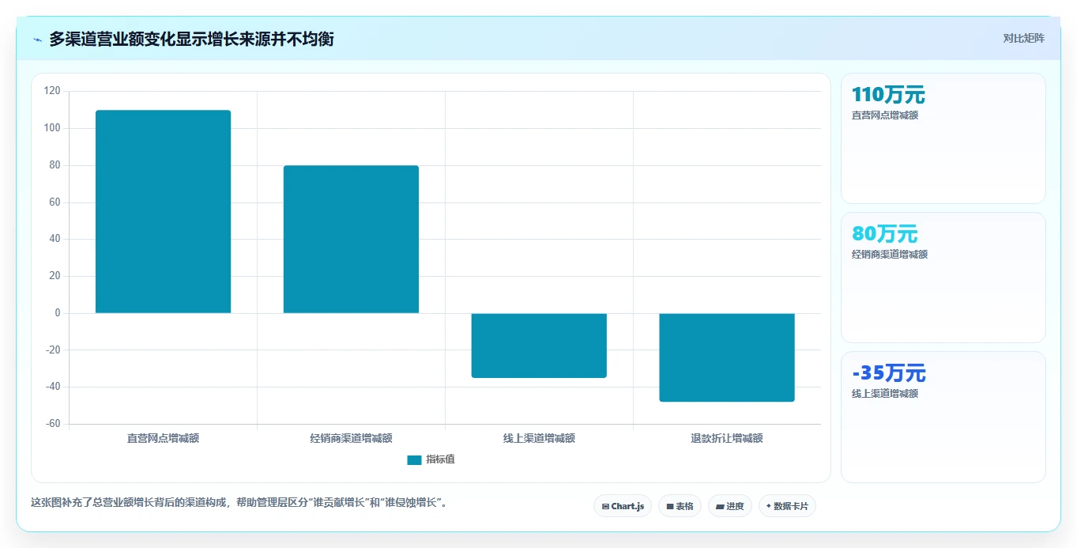The height and width of the screenshot is (548, 1077).
Task: Click the chart title 多渠道营业额变化显示增长来源并不均衡
Action: (x=191, y=39)
